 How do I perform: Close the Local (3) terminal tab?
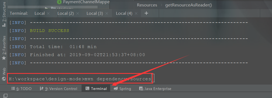point(107,13)
